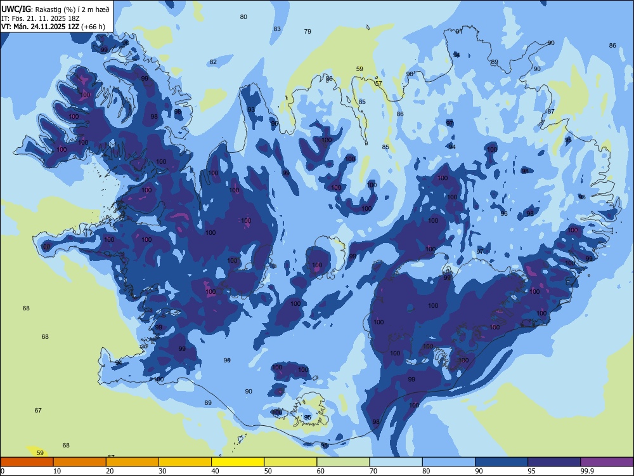Select the purple above-99.9 legend swatch

(607, 462)
